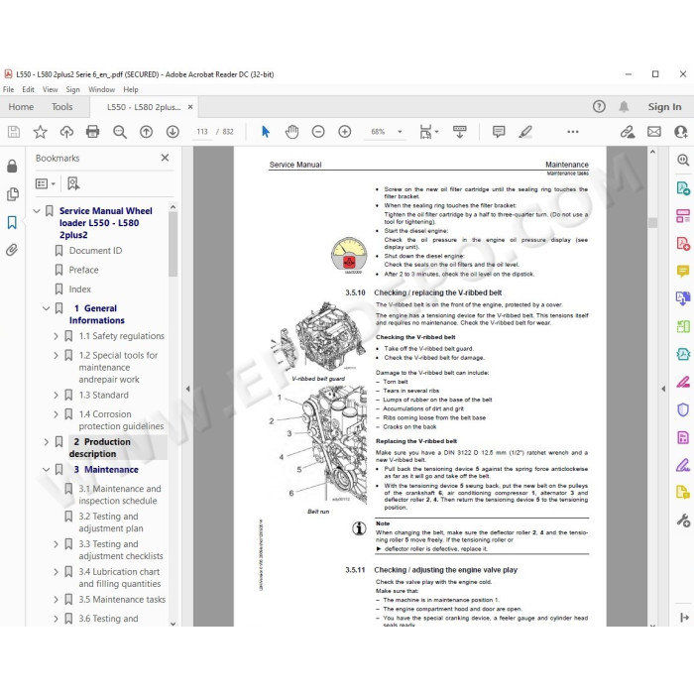The width and height of the screenshot is (694, 694).
Task: Click the page number input field
Action: (x=202, y=132)
